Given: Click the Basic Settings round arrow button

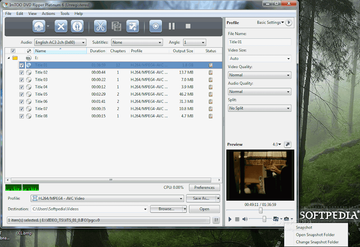Looking at the screenshot, I should [x=289, y=23].
